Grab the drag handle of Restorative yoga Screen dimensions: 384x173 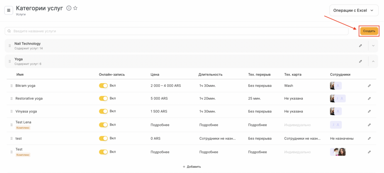(11, 98)
